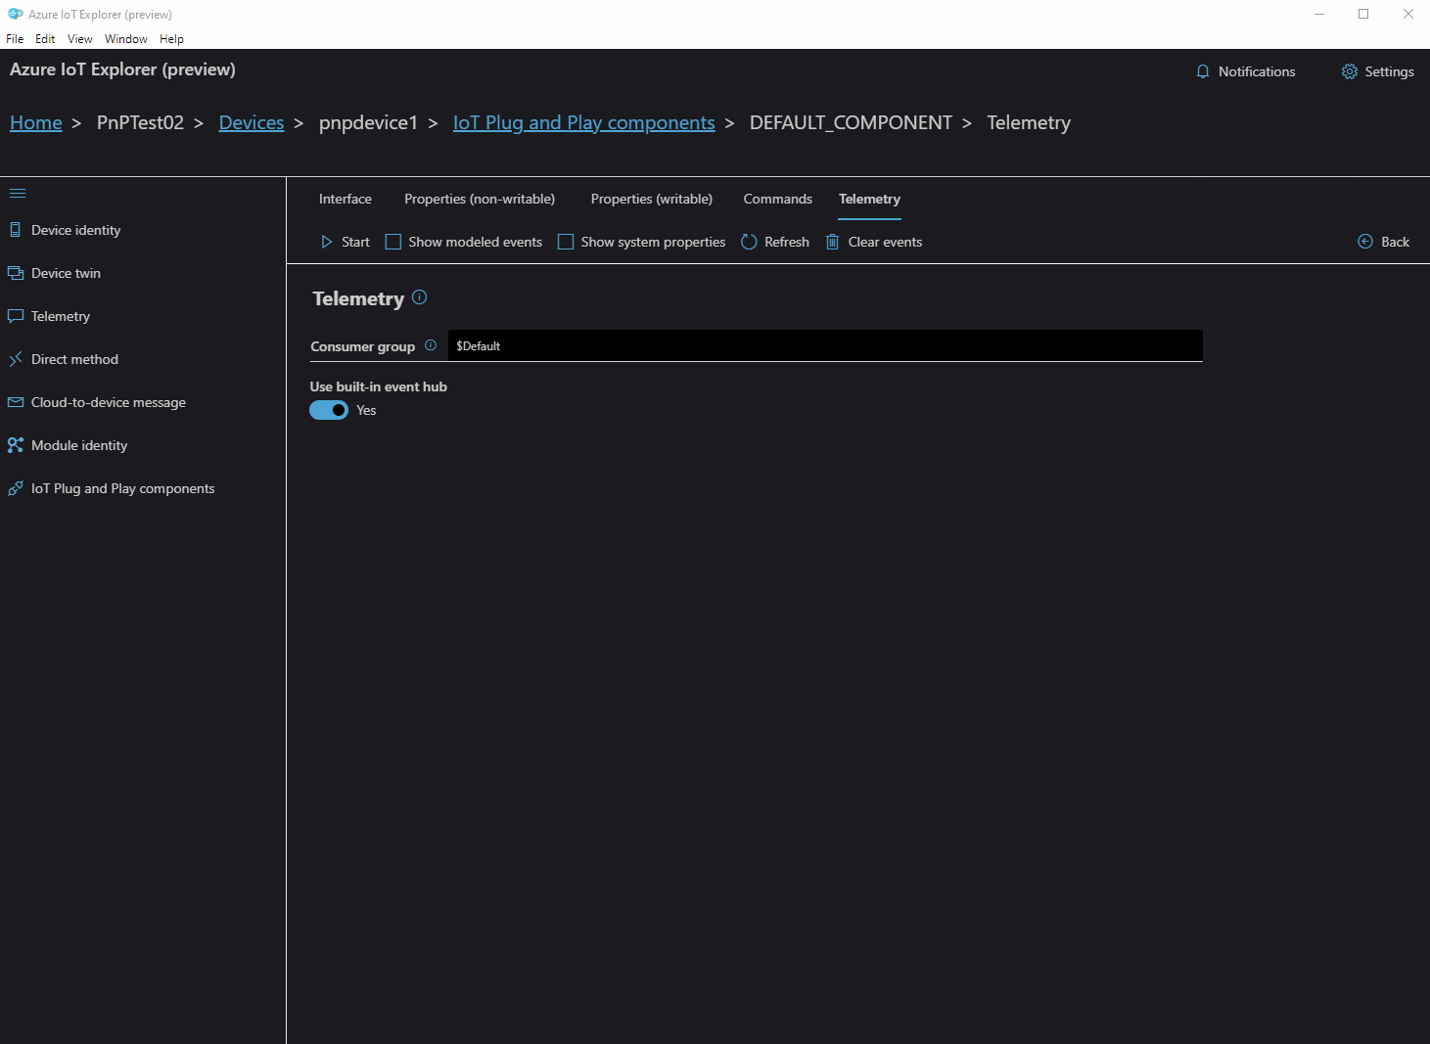Click the Azure IoT Explorer title bar icon
The image size is (1430, 1044).
[x=16, y=14]
